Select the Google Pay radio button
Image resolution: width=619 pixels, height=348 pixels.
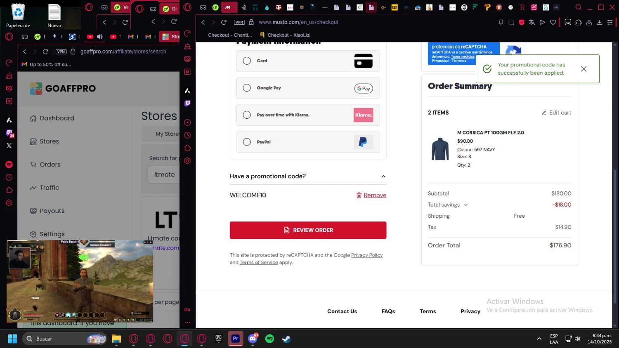click(x=247, y=88)
